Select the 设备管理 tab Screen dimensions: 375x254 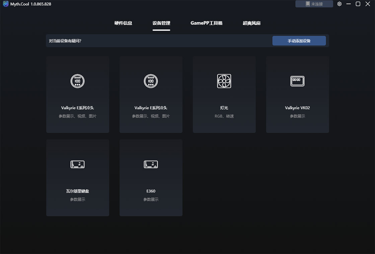pyautogui.click(x=161, y=23)
